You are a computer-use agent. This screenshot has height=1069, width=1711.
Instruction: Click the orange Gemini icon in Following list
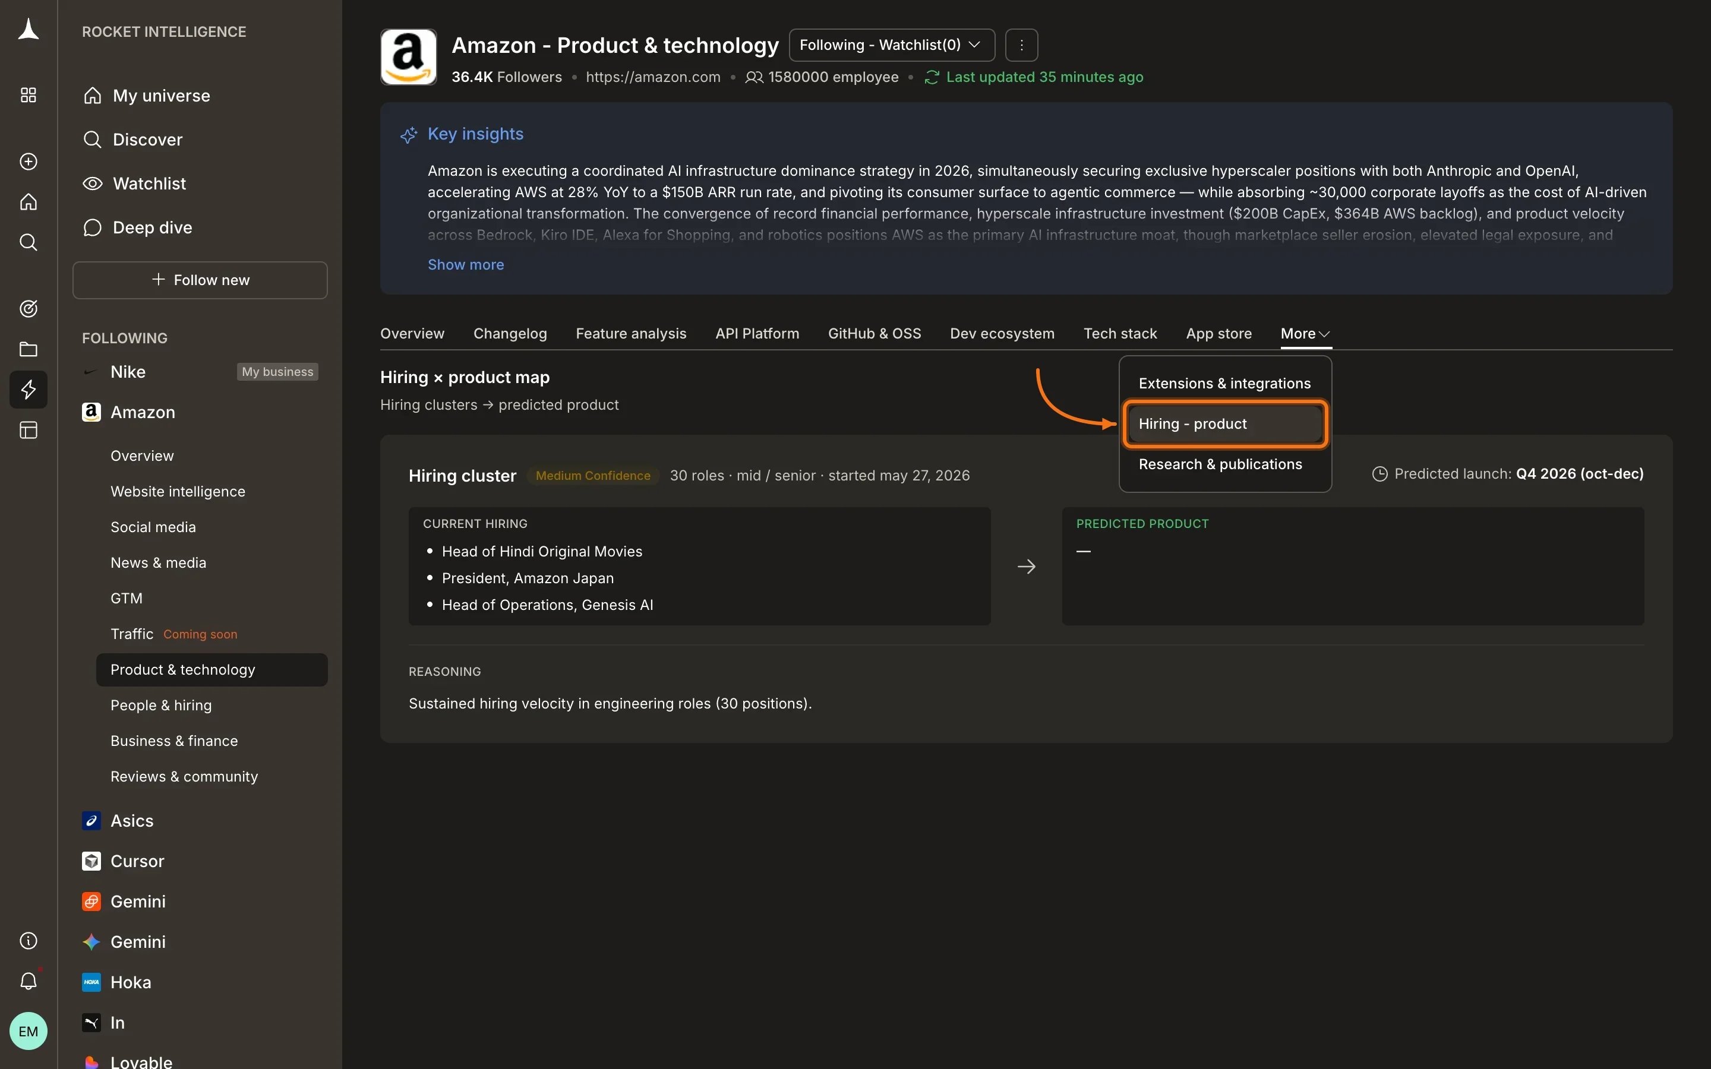pyautogui.click(x=91, y=902)
